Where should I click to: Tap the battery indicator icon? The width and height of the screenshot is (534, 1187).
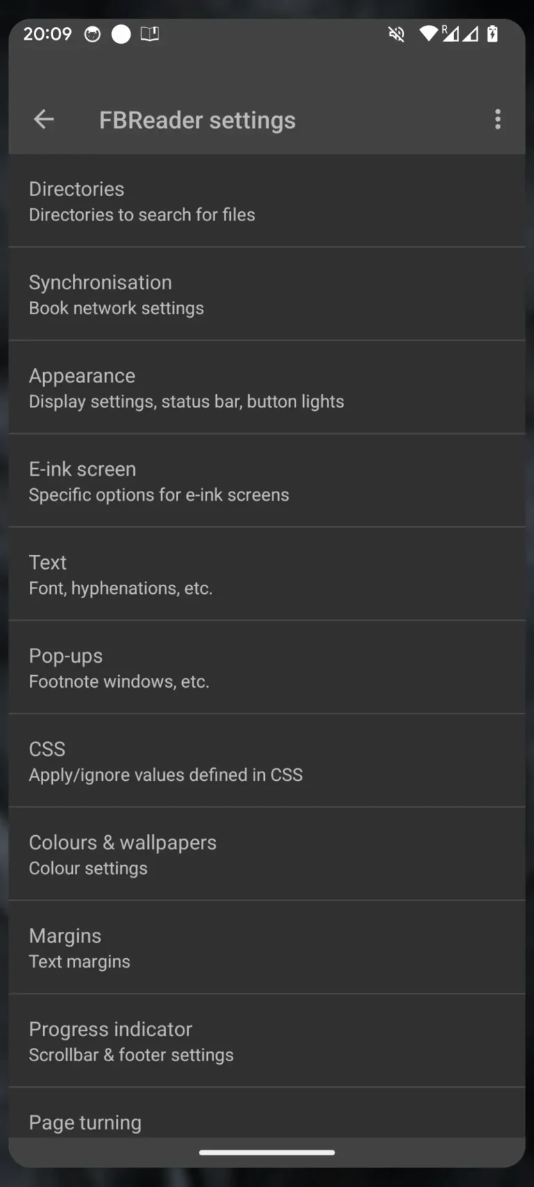click(492, 34)
